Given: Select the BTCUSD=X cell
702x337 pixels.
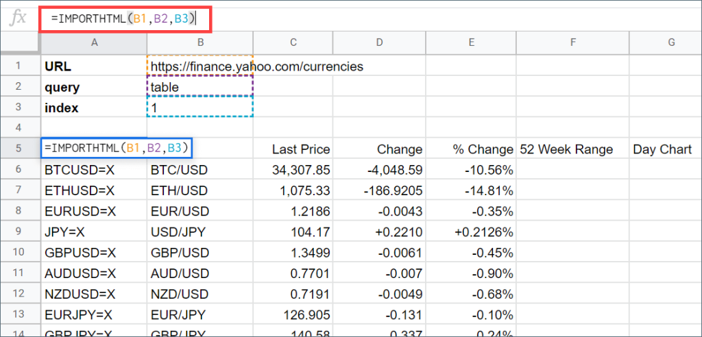Looking at the screenshot, I should (94, 170).
